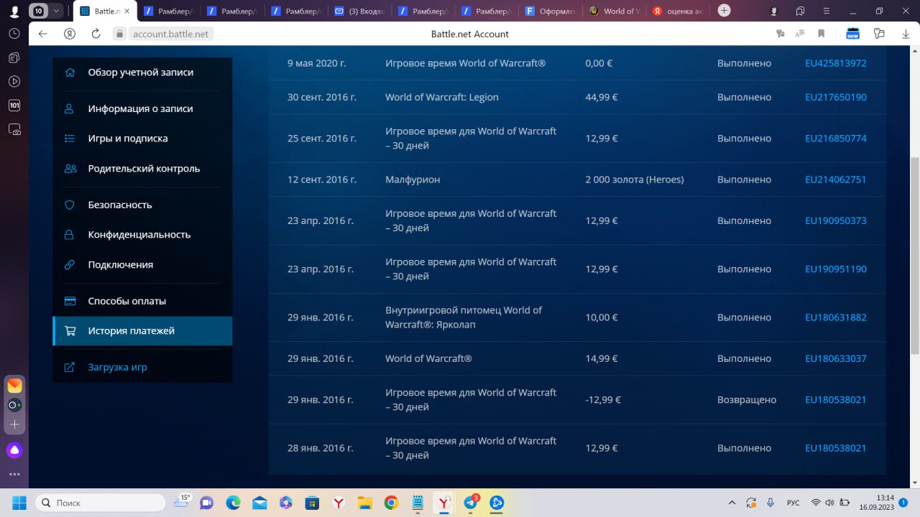Open the Windows Start menu

(x=19, y=503)
